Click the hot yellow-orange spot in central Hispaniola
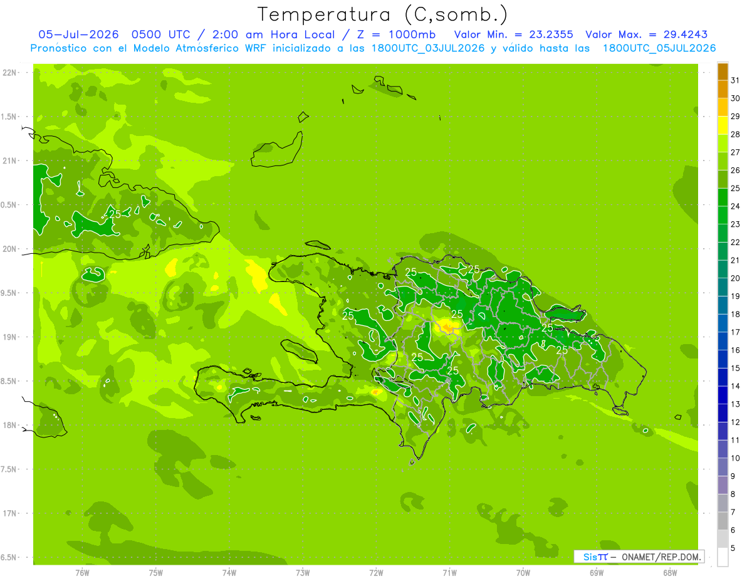752x581 pixels. (447, 326)
